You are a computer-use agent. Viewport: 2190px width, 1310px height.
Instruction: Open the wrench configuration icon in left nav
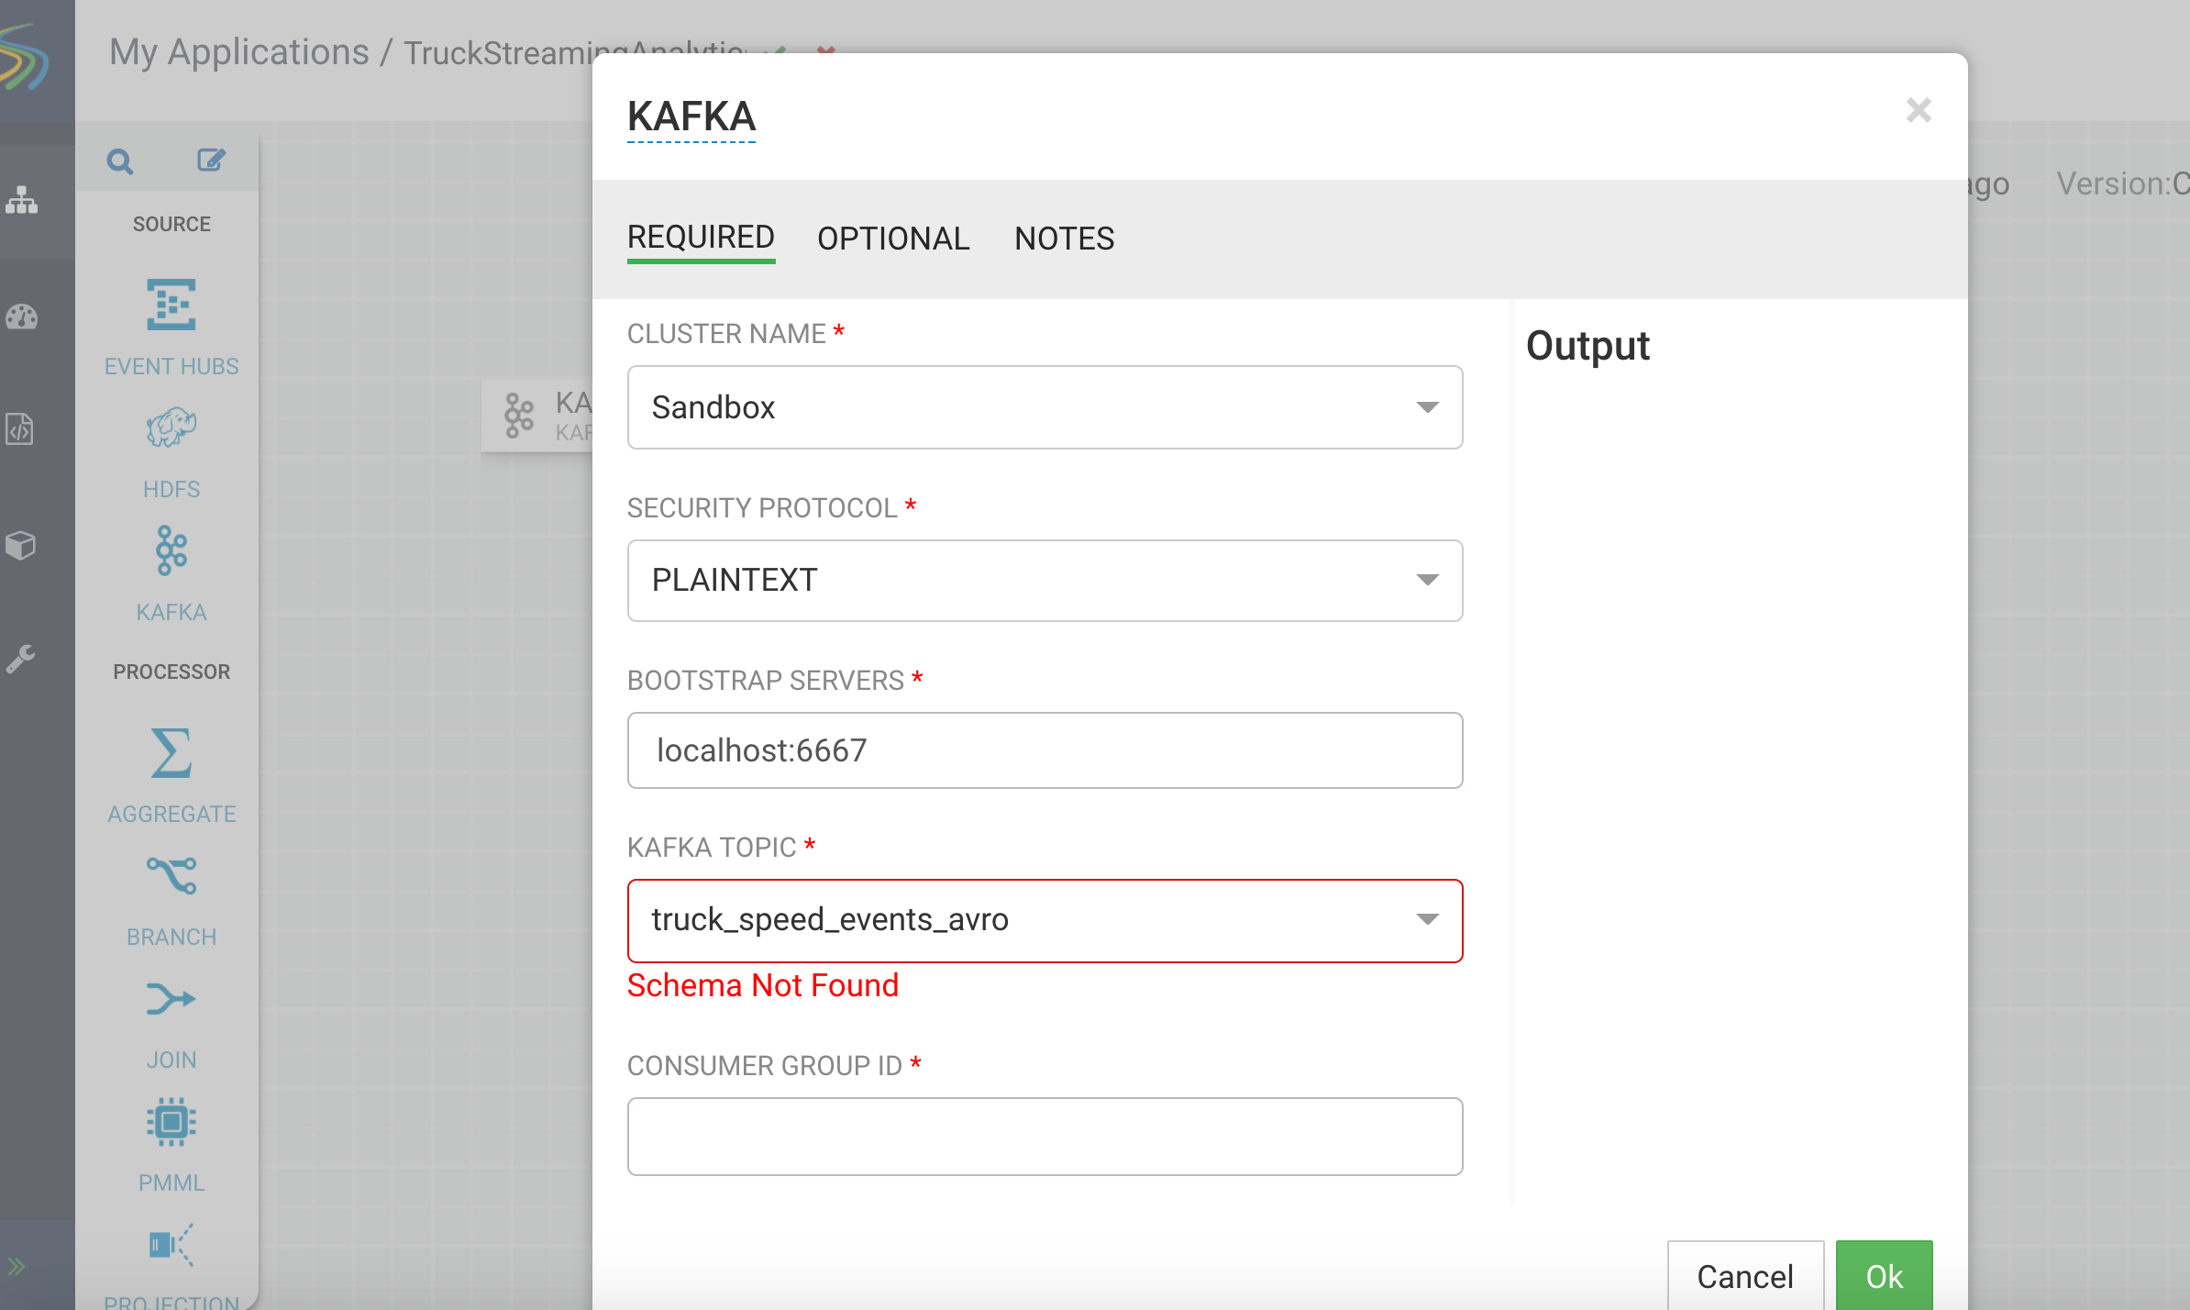pyautogui.click(x=22, y=658)
